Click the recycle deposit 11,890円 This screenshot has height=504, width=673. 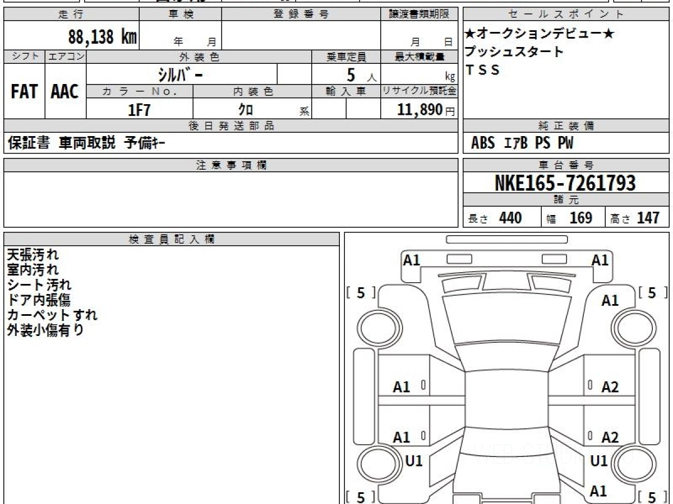click(x=426, y=110)
